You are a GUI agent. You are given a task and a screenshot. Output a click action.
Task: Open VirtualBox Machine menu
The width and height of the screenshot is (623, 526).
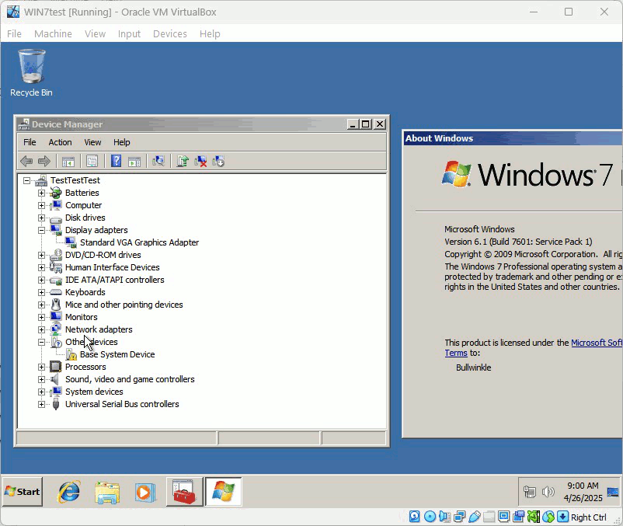53,33
